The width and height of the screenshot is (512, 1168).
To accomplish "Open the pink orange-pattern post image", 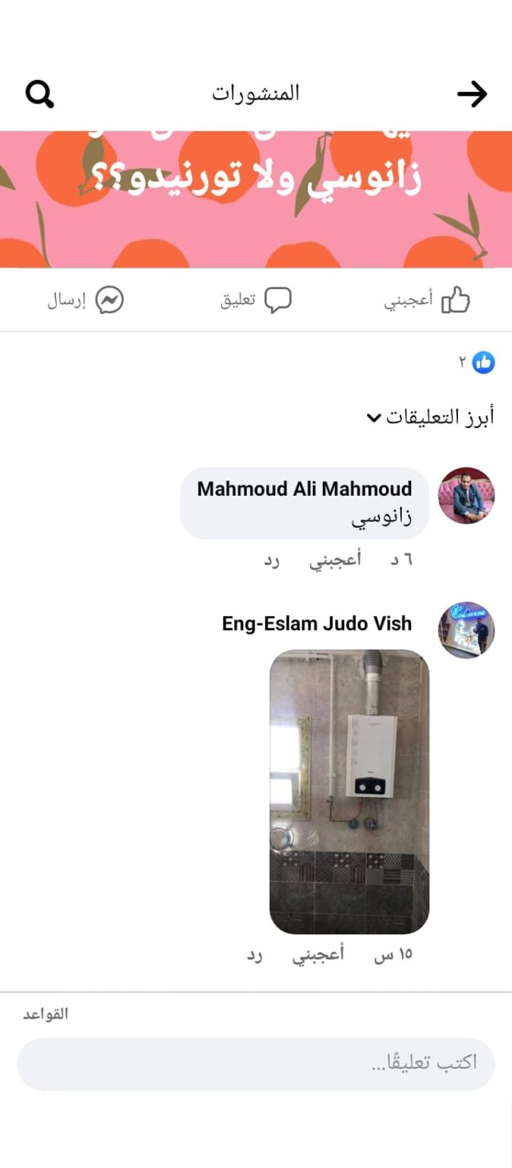I will coord(256,199).
